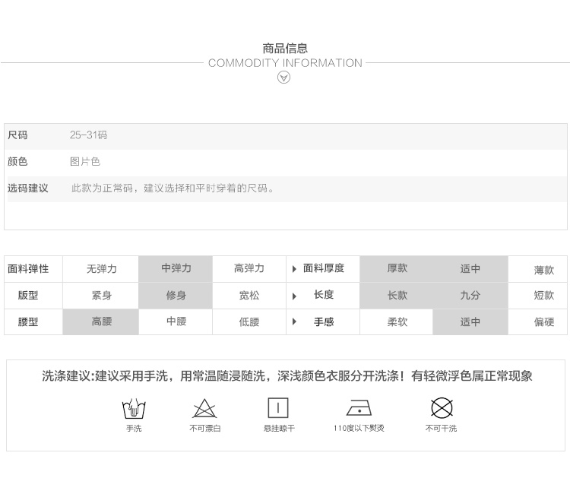Click the arrow beside 手感
570x494 pixels.
click(295, 321)
